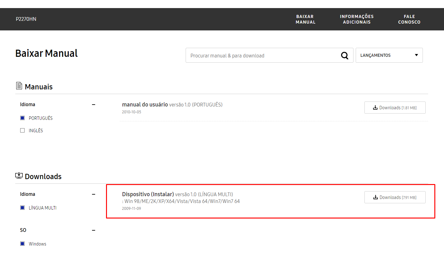
Task: Open the LANÇAMENTOS sort dropdown
Action: coord(389,55)
